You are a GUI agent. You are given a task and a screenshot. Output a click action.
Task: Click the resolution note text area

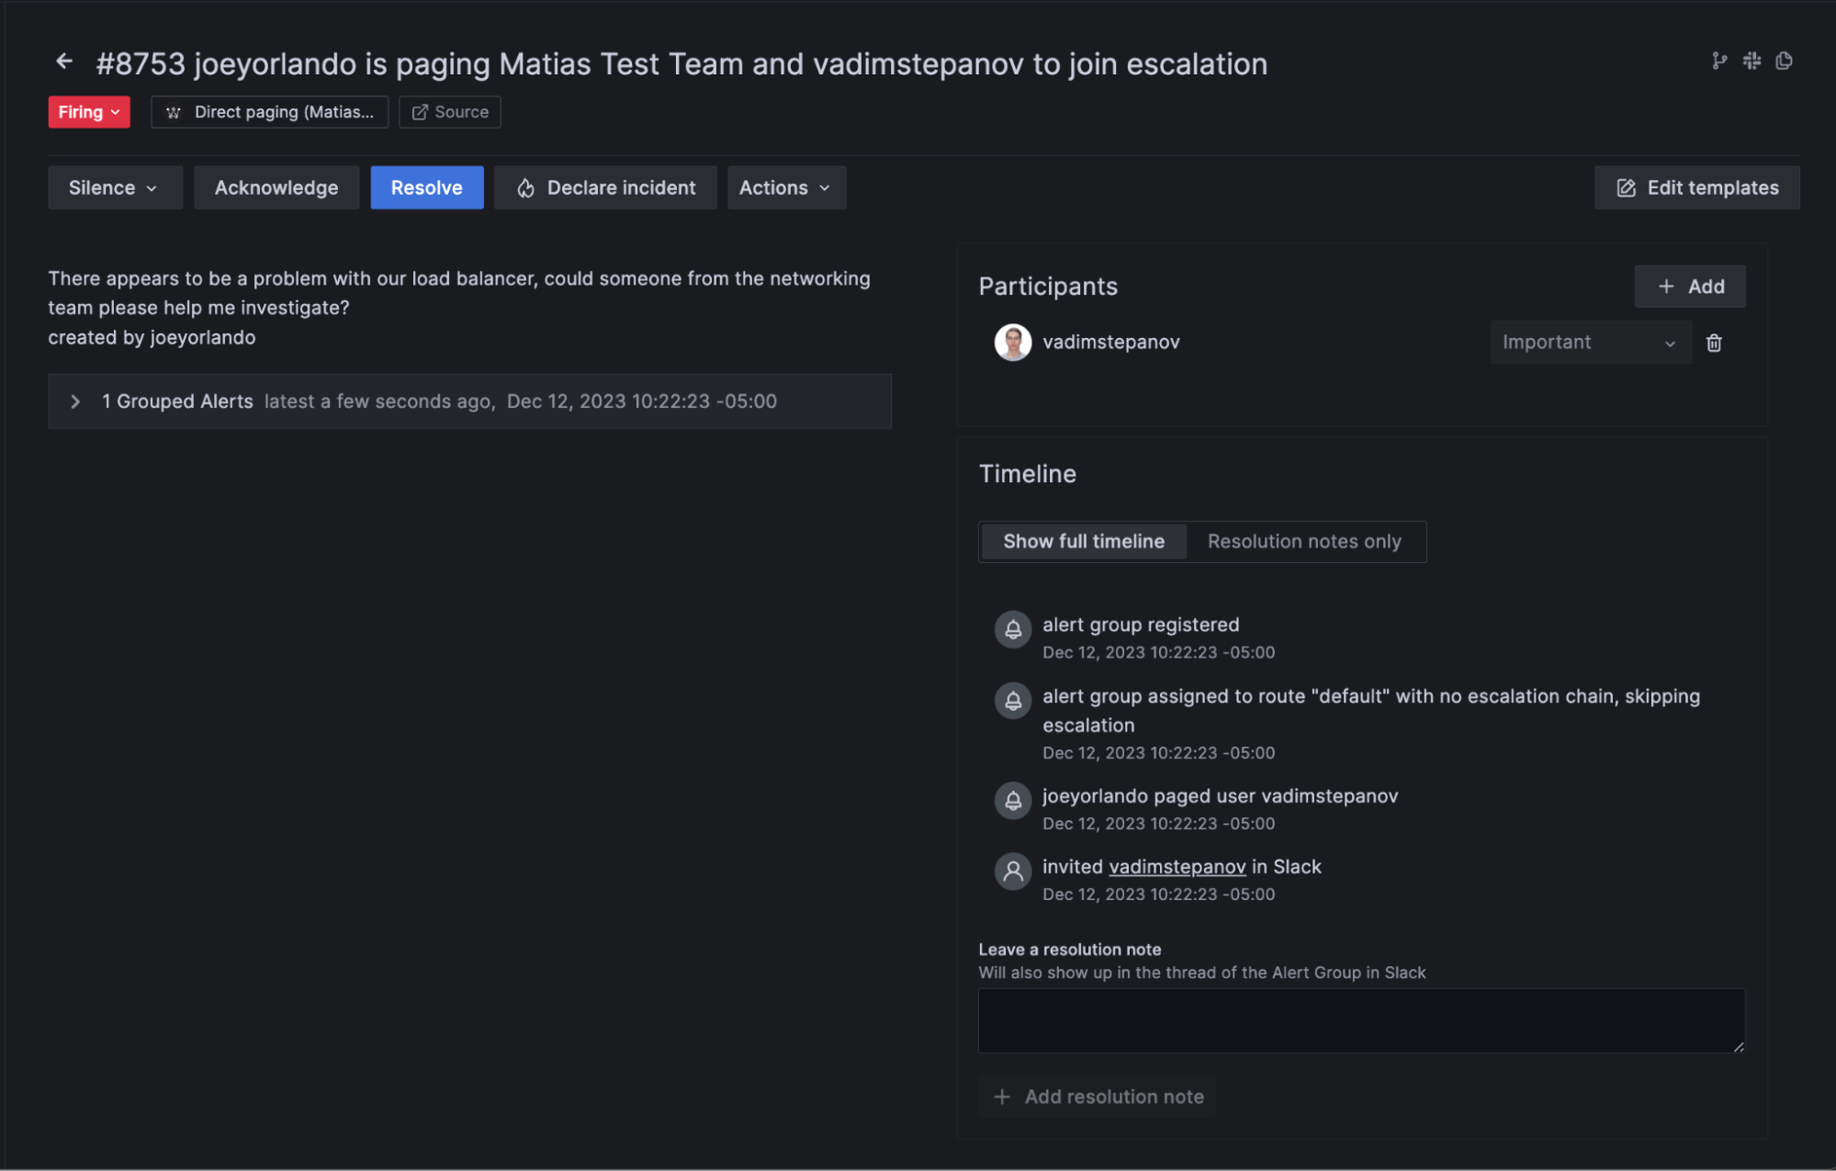click(x=1360, y=1020)
